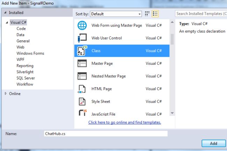Select the SQL Server category
The image size is (227, 151).
[25, 78]
